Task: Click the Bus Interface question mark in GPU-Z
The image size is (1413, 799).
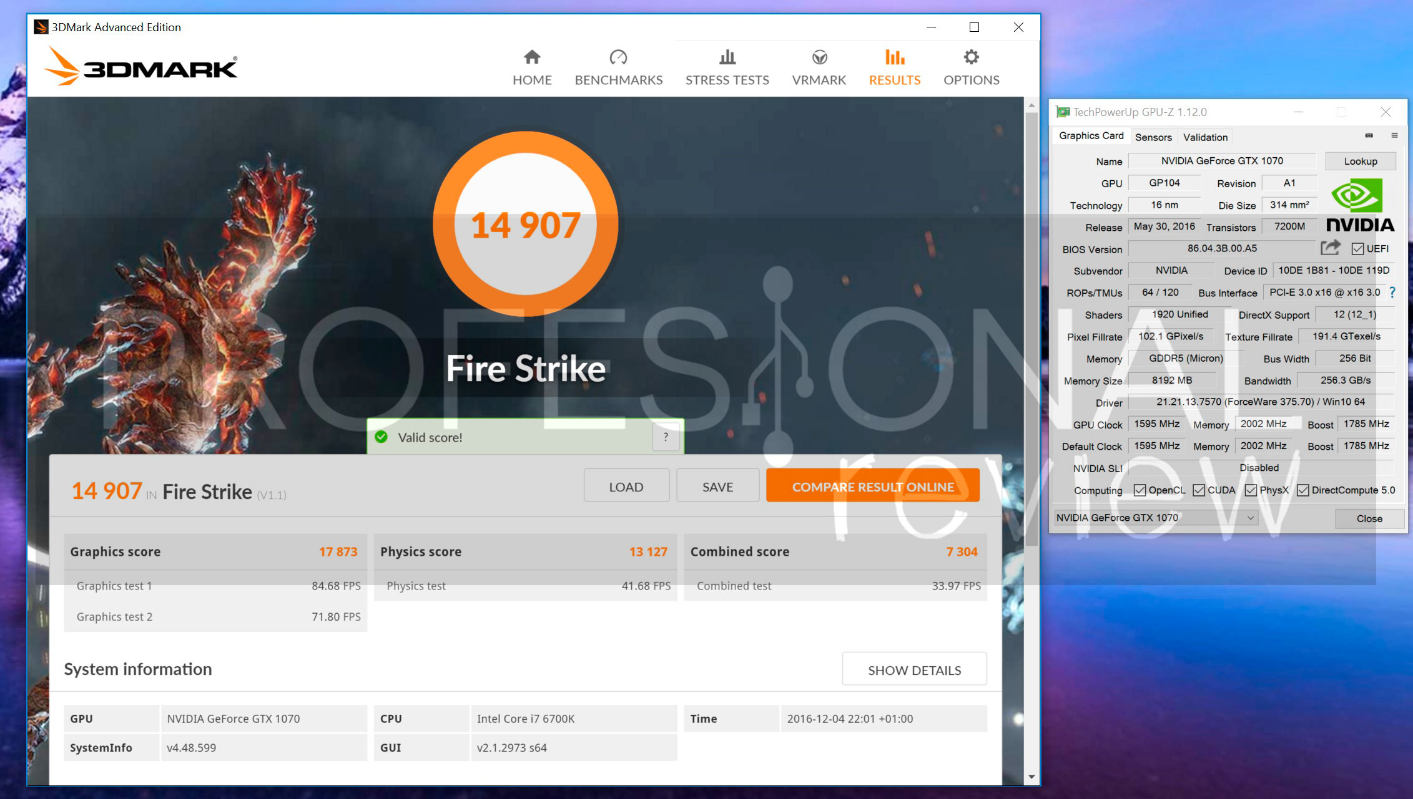Action: coord(1392,293)
